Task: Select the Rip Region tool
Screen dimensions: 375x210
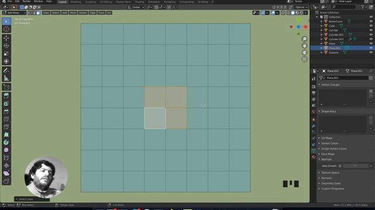Action: pos(6,181)
